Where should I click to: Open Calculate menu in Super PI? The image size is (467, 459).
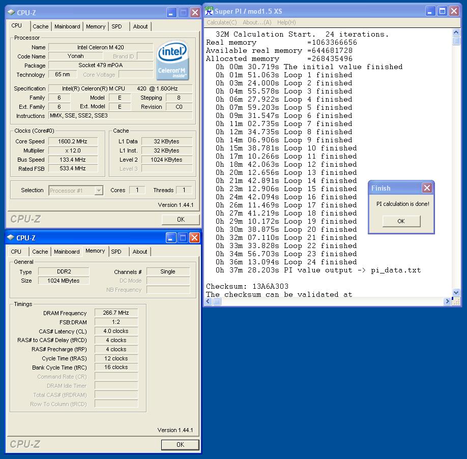(x=222, y=22)
